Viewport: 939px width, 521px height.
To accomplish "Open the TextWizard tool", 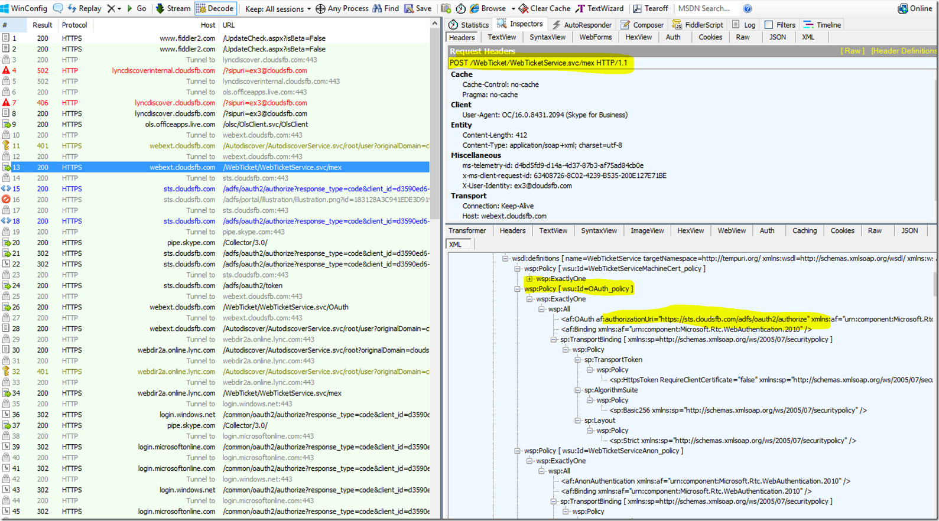I will pyautogui.click(x=600, y=8).
